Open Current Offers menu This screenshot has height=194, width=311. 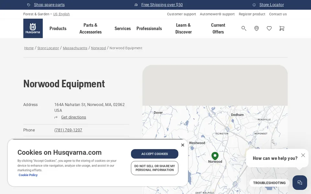point(218,28)
